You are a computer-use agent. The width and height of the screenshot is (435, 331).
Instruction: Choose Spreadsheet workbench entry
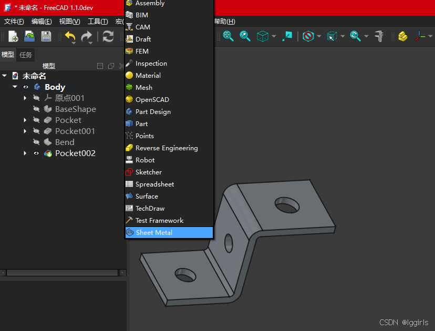point(169,184)
